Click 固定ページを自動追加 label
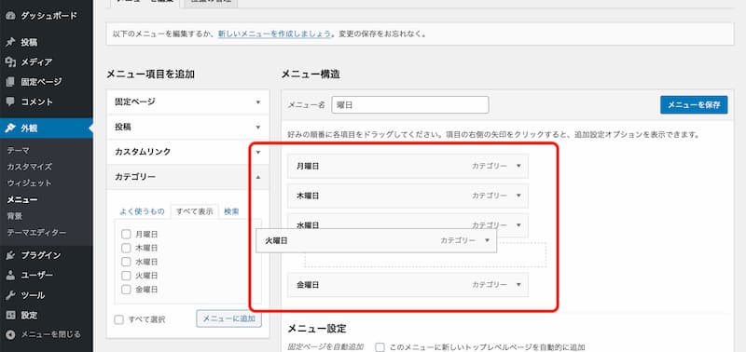The width and height of the screenshot is (746, 352). tap(325, 347)
